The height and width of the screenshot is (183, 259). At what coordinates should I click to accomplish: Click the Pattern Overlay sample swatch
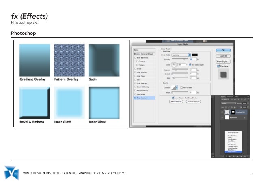pos(69,60)
